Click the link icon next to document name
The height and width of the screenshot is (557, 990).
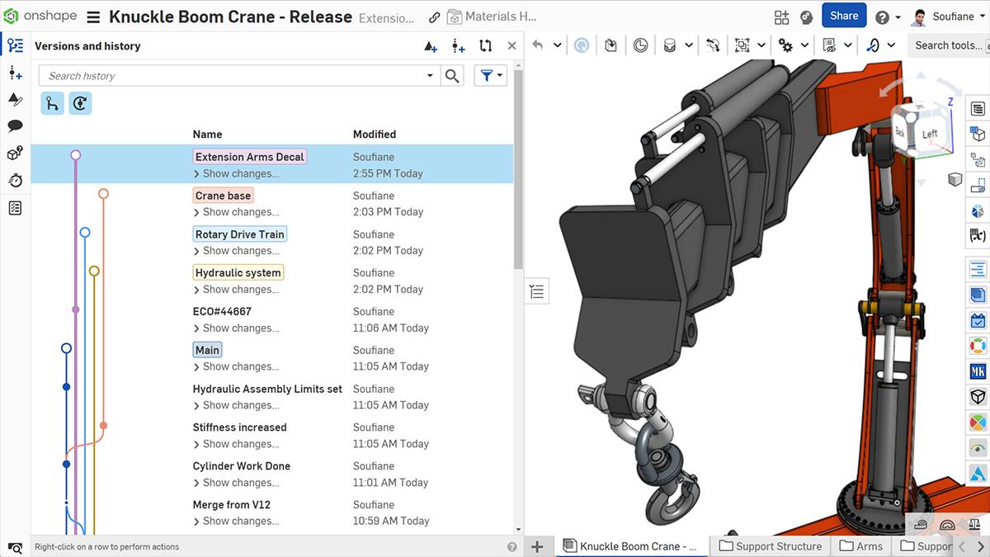pos(435,17)
